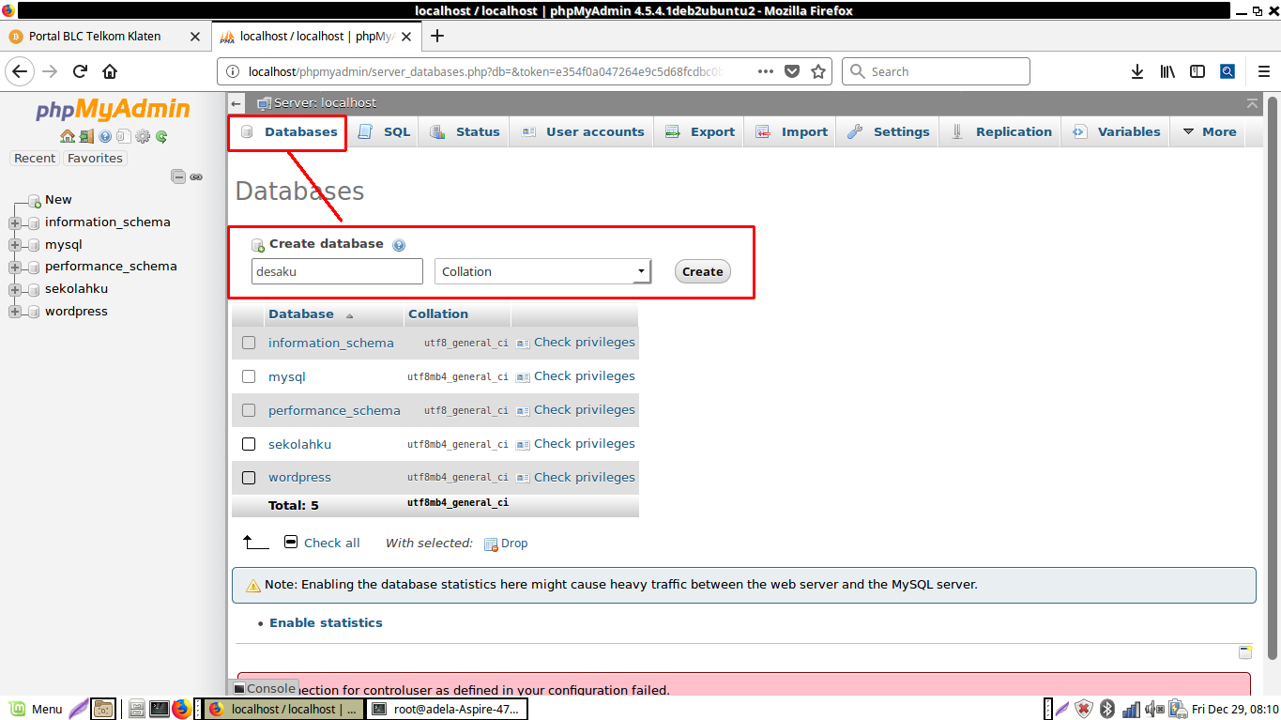Click Firefox Search box
The image size is (1281, 720).
tap(936, 71)
